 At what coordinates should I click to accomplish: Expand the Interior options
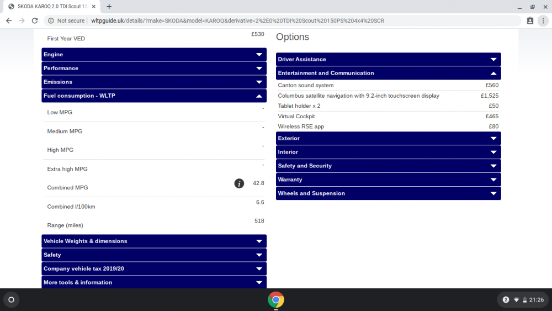(388, 152)
